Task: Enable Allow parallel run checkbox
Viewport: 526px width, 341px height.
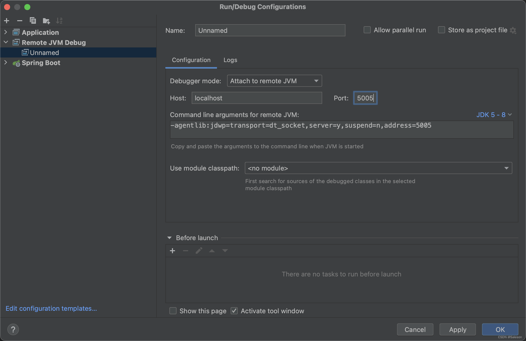Action: tap(367, 30)
